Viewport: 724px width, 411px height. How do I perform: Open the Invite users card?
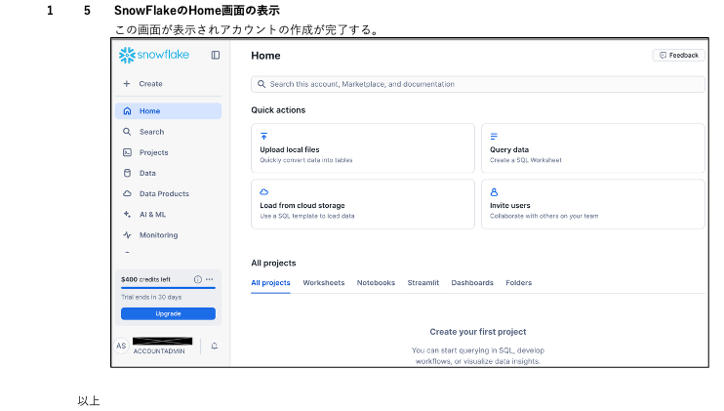click(x=593, y=204)
